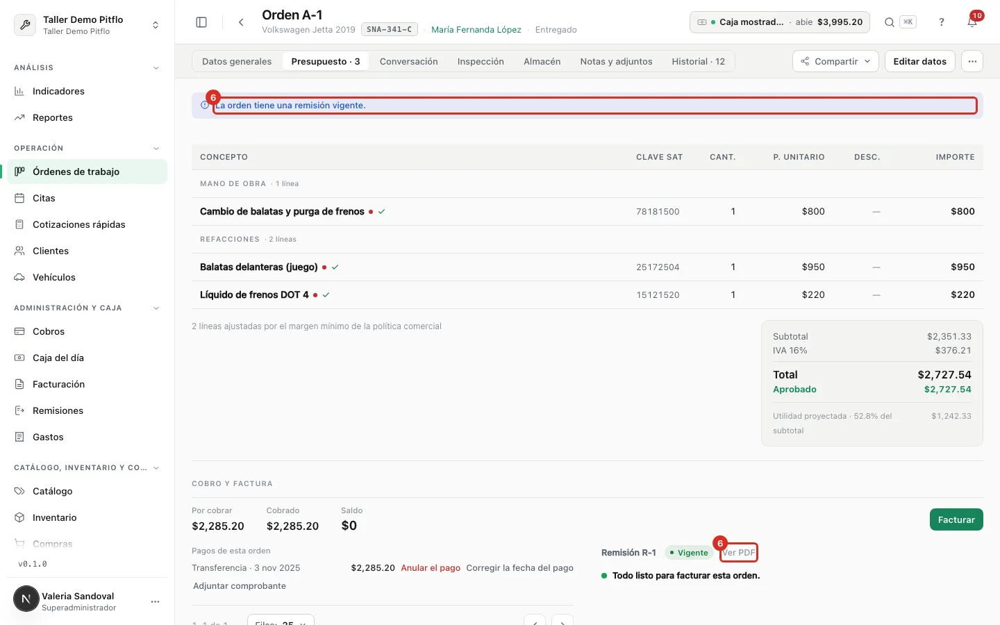Screen dimensions: 1000x625
Task: Click Adjuntar comprobante
Action: 240,585
